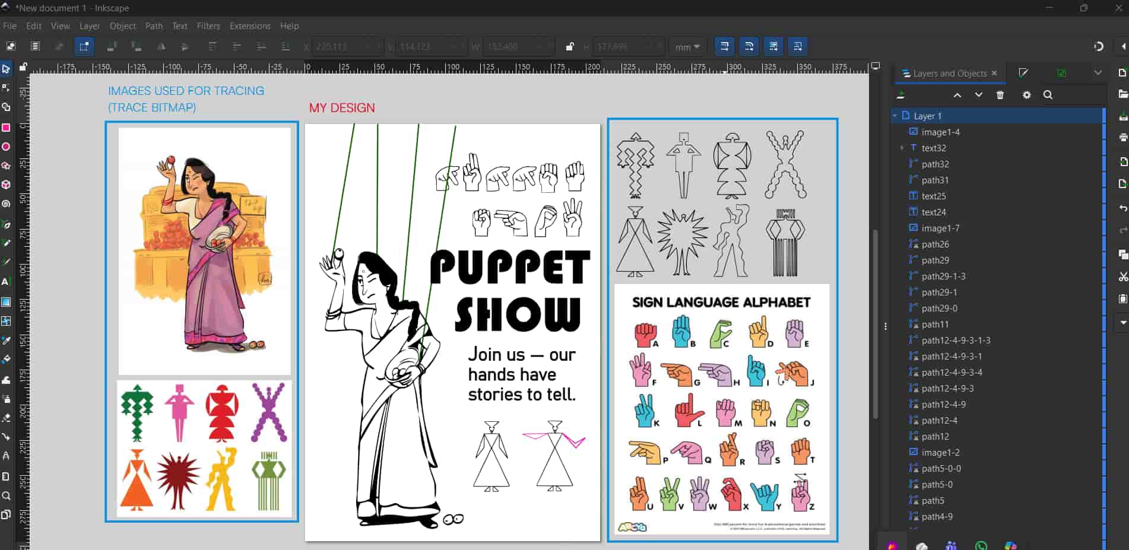
Task: Select the Ellipse tool
Action: [x=6, y=147]
